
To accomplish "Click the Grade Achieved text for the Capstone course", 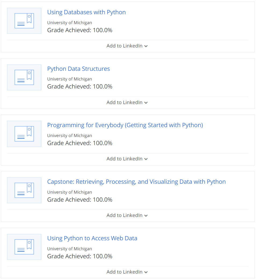I will pyautogui.click(x=79, y=200).
